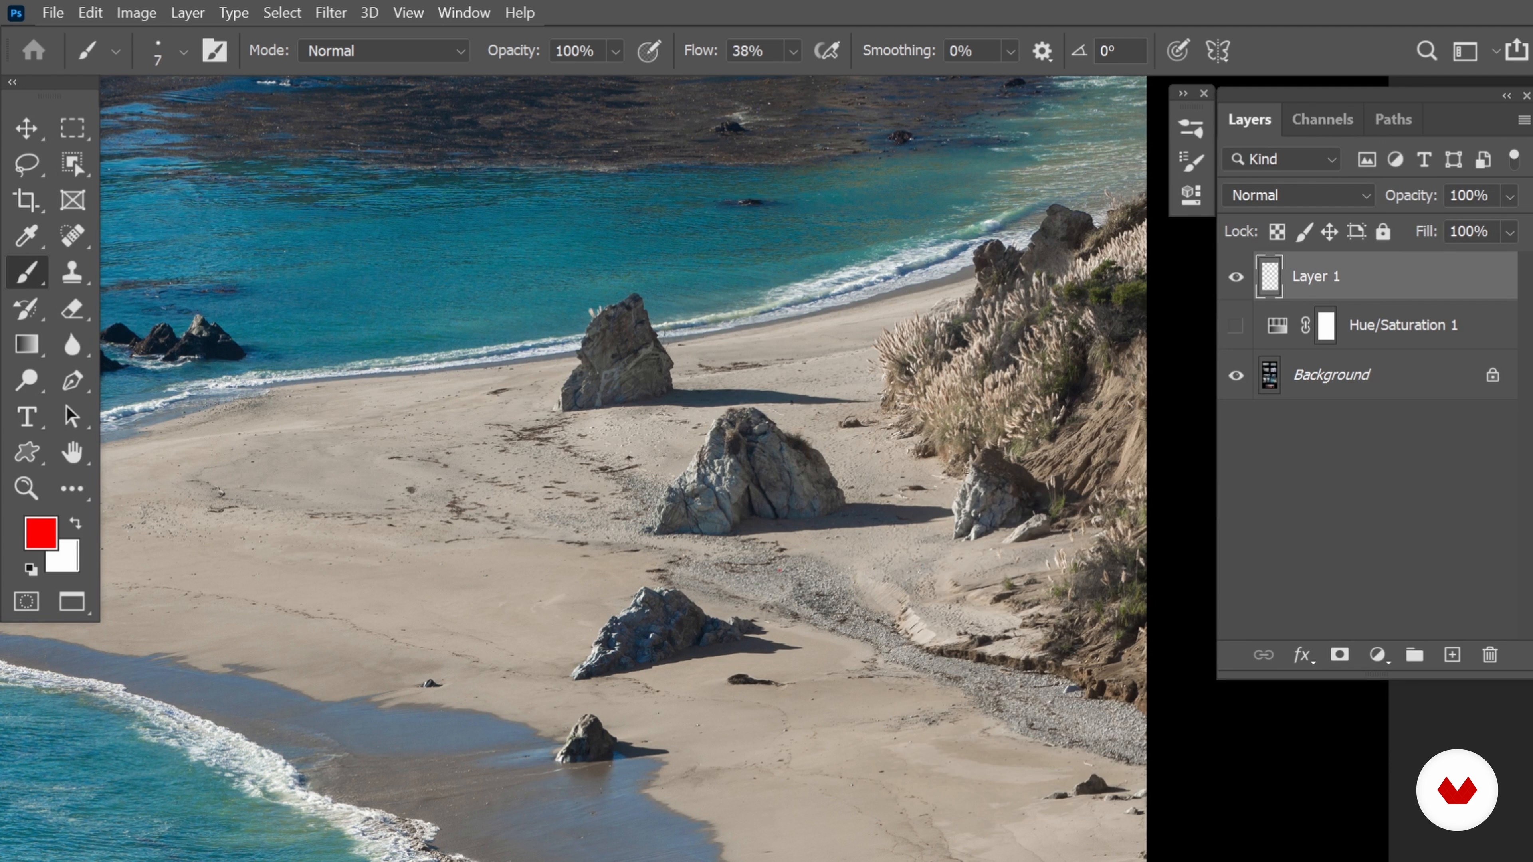1533x862 pixels.
Task: Select the Move tool
Action: (x=26, y=128)
